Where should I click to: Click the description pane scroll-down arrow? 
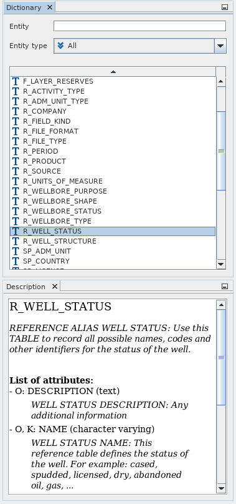coord(221,488)
